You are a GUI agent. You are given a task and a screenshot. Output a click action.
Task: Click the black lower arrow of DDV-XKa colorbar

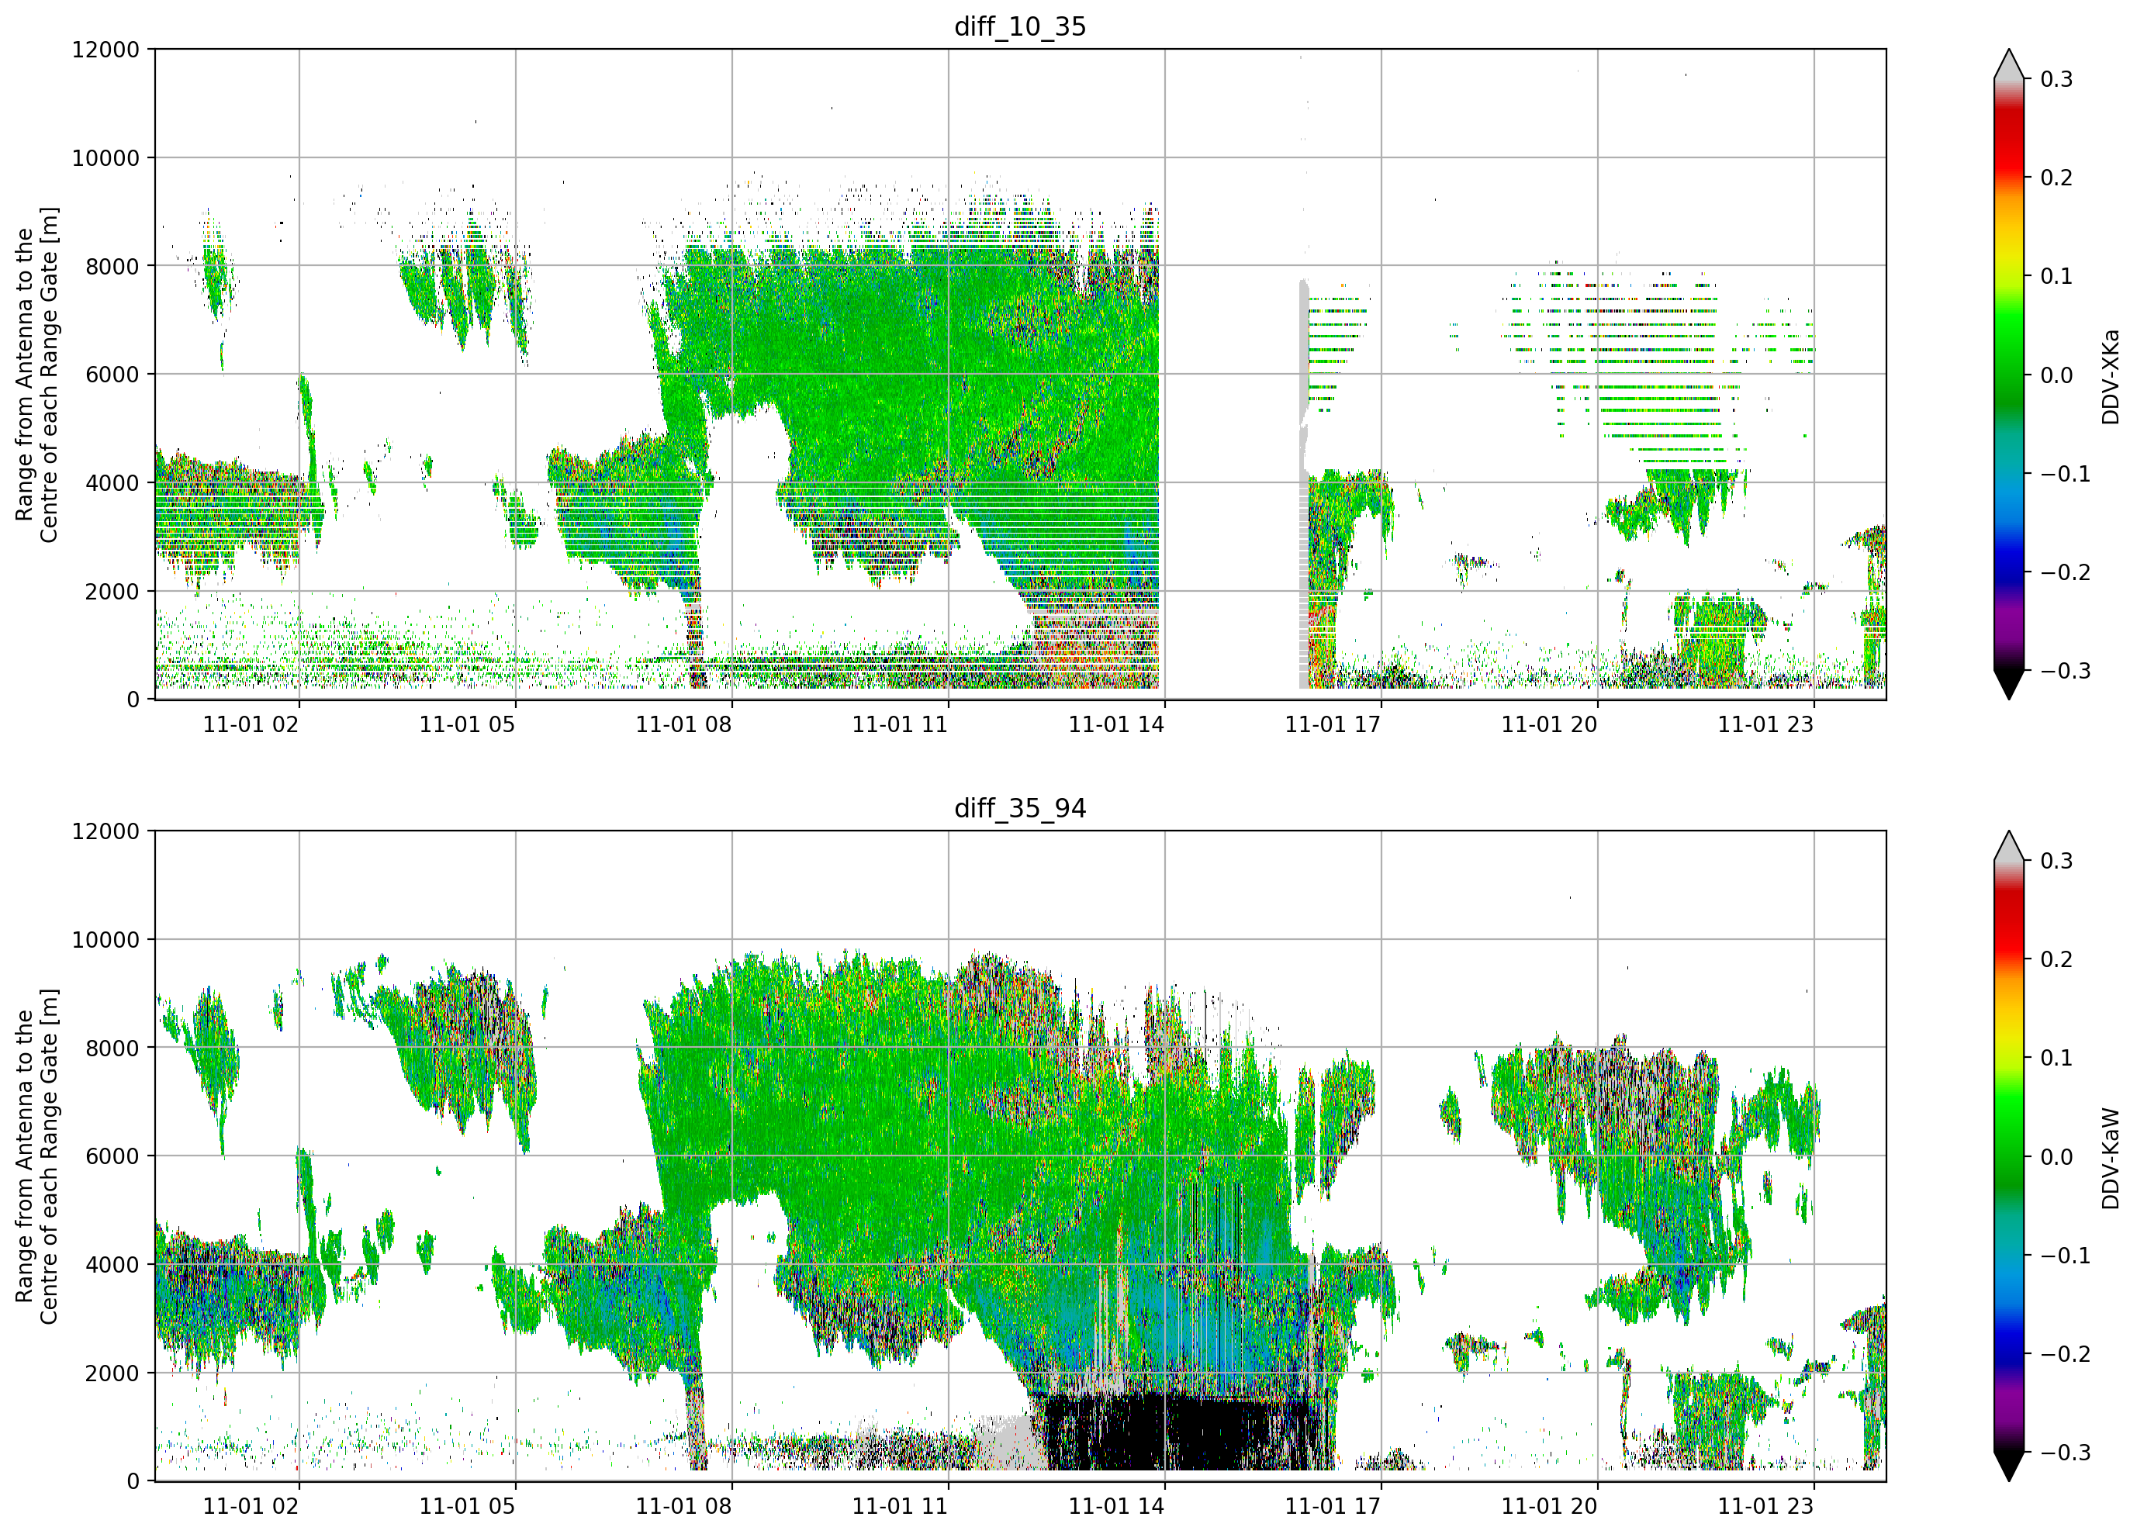[x=2009, y=684]
